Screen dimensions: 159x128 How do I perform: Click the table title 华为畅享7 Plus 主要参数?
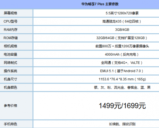click(x=100, y=4)
